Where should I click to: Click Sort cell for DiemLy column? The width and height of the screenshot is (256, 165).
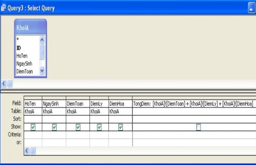[99, 119]
